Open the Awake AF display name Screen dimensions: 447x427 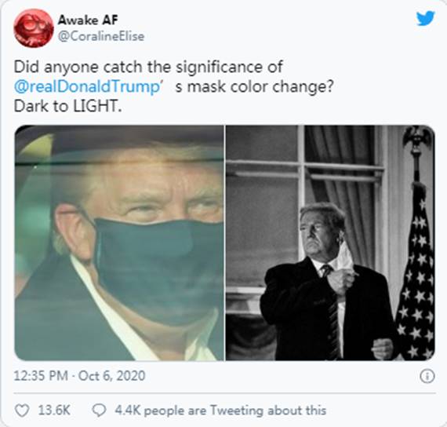coord(88,20)
